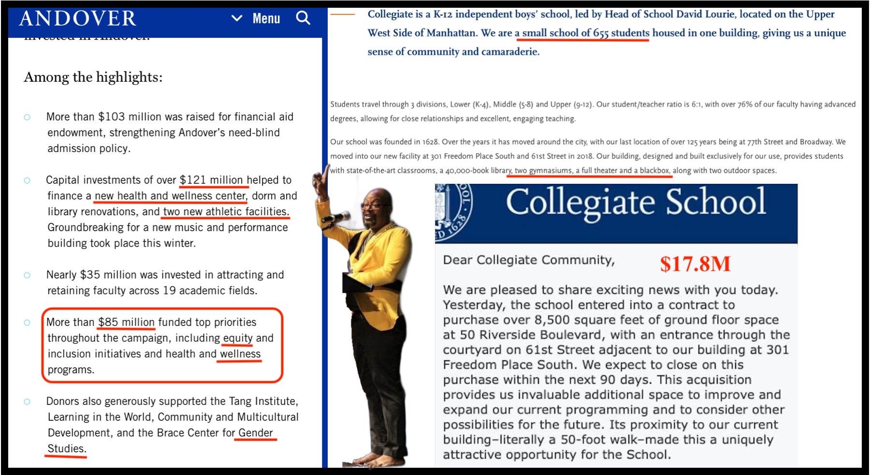Click the bullet circle beside "Donors also generously"
This screenshot has height=475, width=870.
27,401
